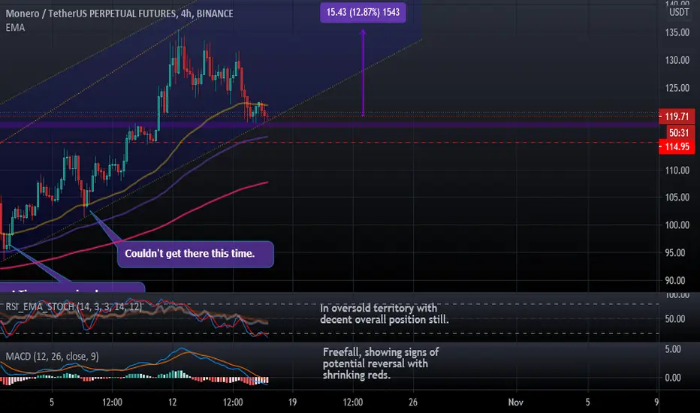The height and width of the screenshot is (413, 700).
Task: Select the 'Freefall, showing signs' annotation text
Action: click(381, 363)
